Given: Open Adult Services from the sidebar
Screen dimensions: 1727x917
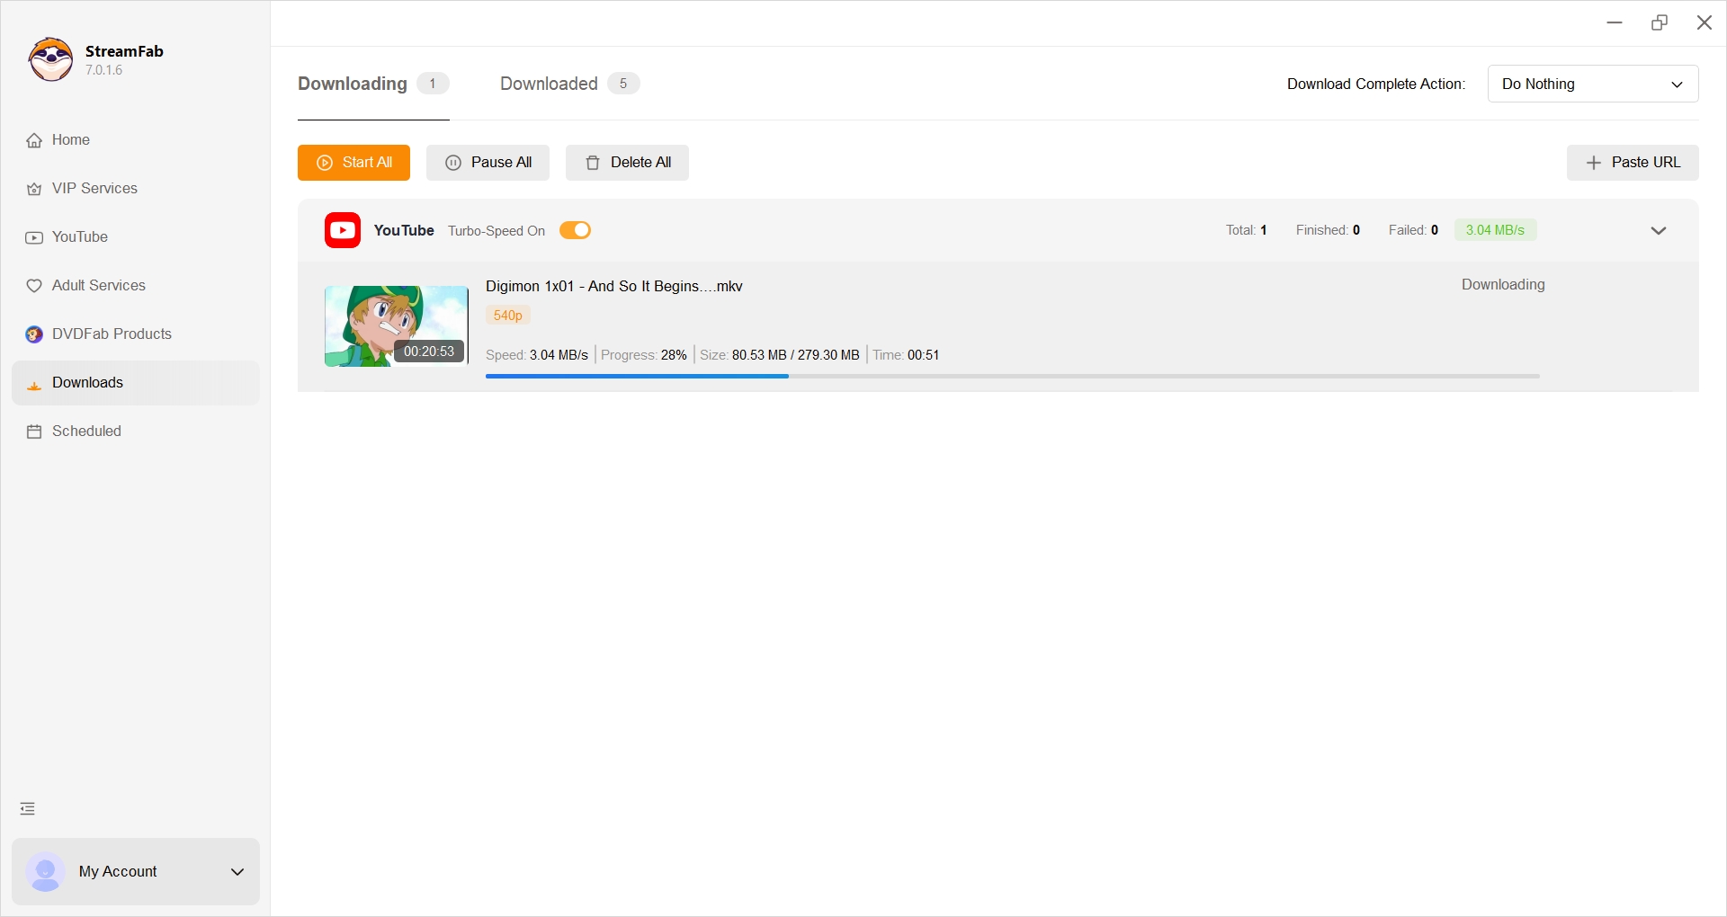Looking at the screenshot, I should click(98, 285).
